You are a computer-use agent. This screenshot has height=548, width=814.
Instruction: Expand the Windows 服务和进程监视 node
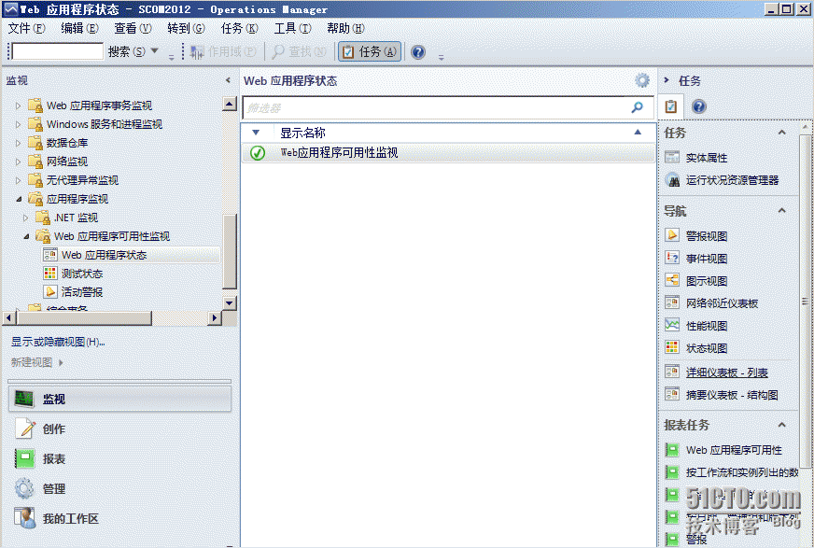click(18, 124)
